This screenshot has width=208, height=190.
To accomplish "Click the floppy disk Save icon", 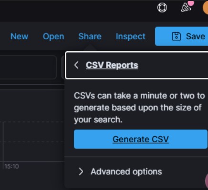I will (x=177, y=36).
